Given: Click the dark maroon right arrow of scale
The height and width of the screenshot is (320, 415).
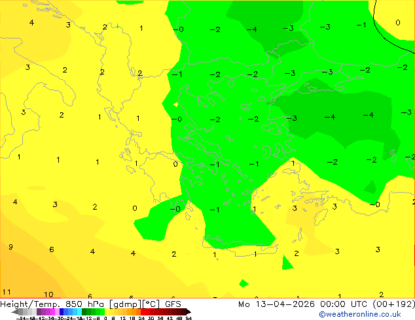Looking at the screenshot, I should [189, 312].
